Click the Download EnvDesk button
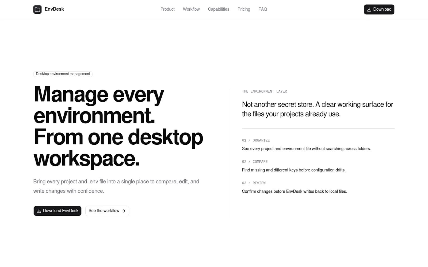The image size is (428, 267). coord(58,211)
